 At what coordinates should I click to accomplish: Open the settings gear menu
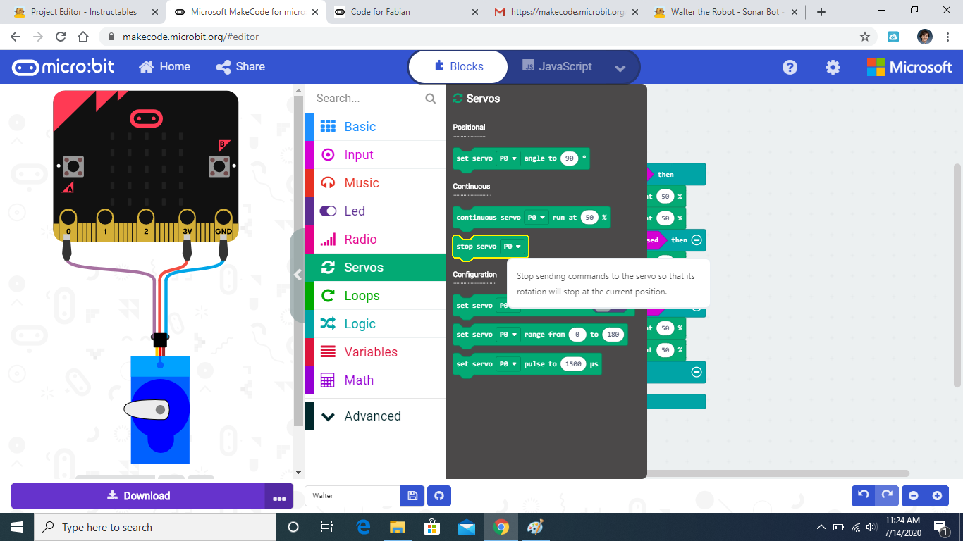833,67
